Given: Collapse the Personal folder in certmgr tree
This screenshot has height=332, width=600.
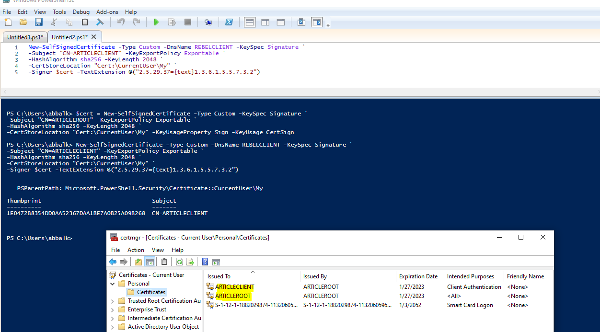Looking at the screenshot, I should [x=113, y=284].
